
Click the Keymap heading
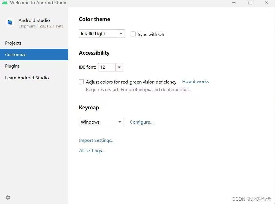[x=89, y=107]
